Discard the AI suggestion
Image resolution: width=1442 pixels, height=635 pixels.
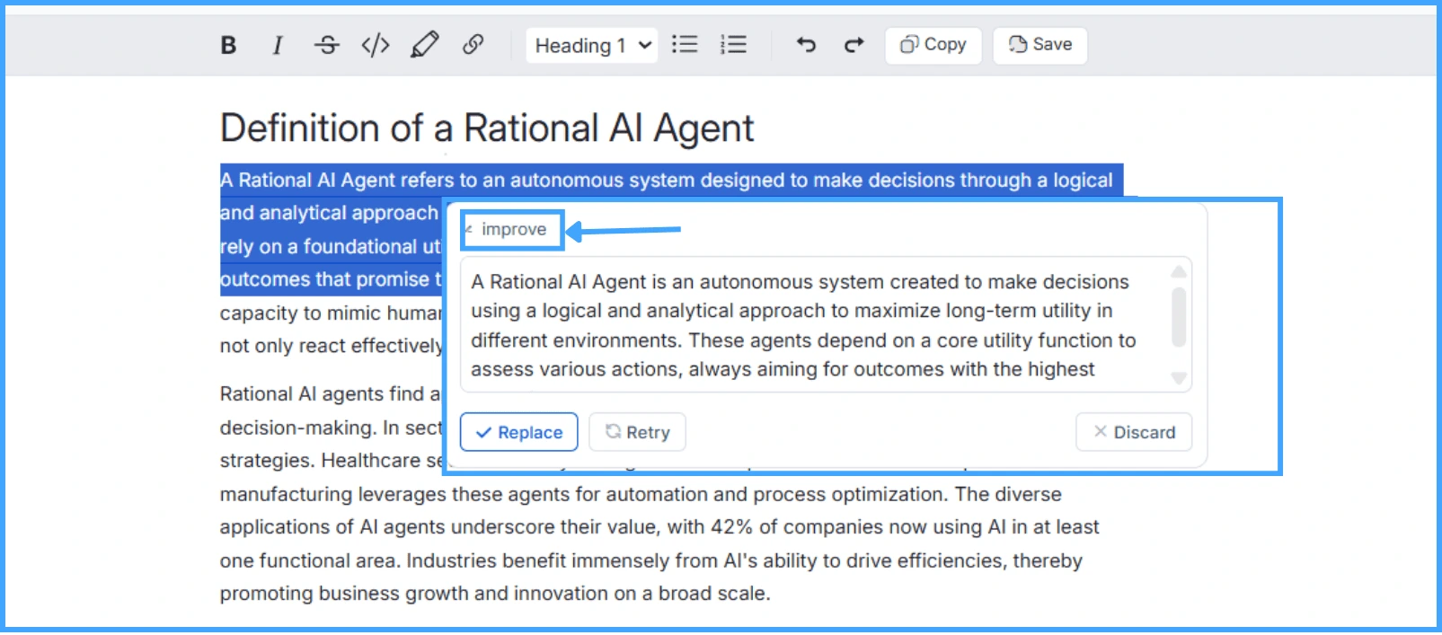(1134, 432)
